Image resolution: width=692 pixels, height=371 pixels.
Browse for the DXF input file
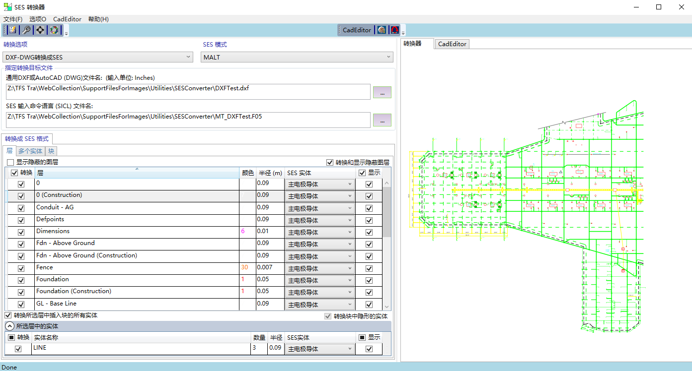click(382, 93)
